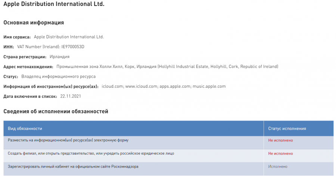336x177 pixels.
Task: Click the 'Информация об иностранном(ых) ресурсе(ах):' label
Action: [x=51, y=87]
